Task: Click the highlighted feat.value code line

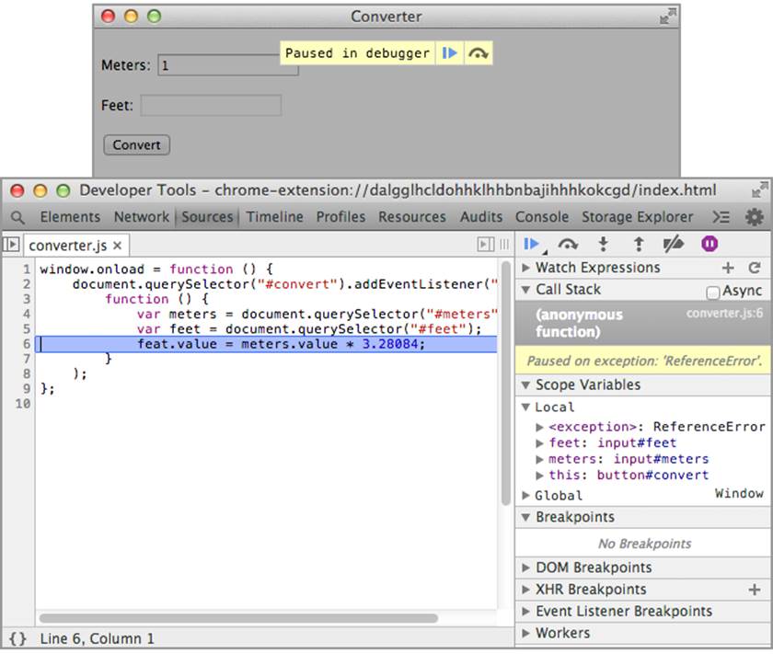Action: click(x=266, y=344)
